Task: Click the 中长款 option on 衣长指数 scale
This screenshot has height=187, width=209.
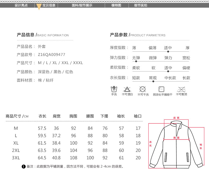Action: pyautogui.click(x=170, y=78)
